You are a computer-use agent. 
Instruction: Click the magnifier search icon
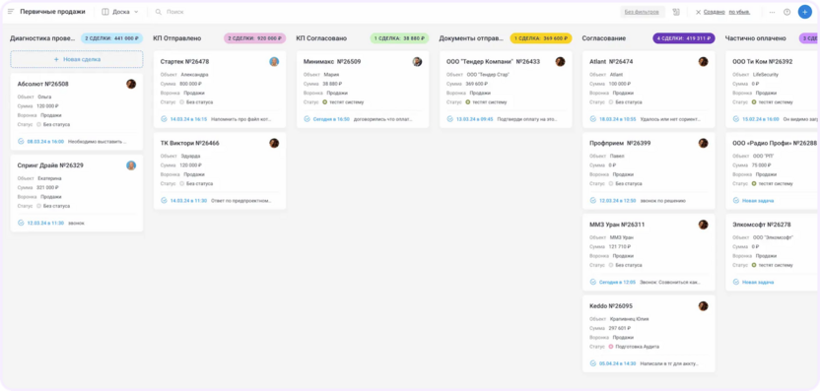[159, 12]
